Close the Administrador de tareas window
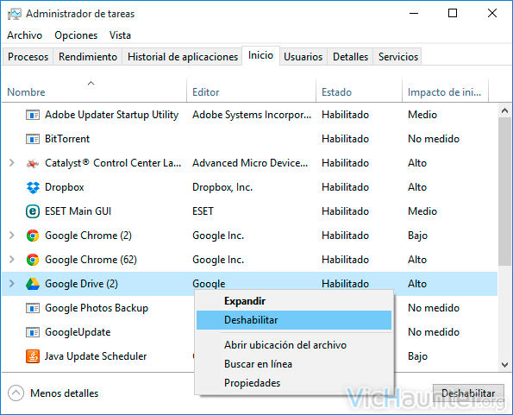The height and width of the screenshot is (415, 513). tap(492, 14)
